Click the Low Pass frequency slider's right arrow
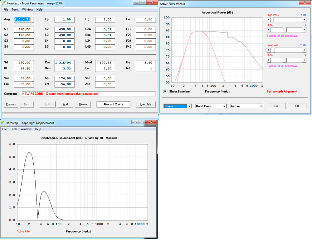312x240 pixels. tap(304, 50)
